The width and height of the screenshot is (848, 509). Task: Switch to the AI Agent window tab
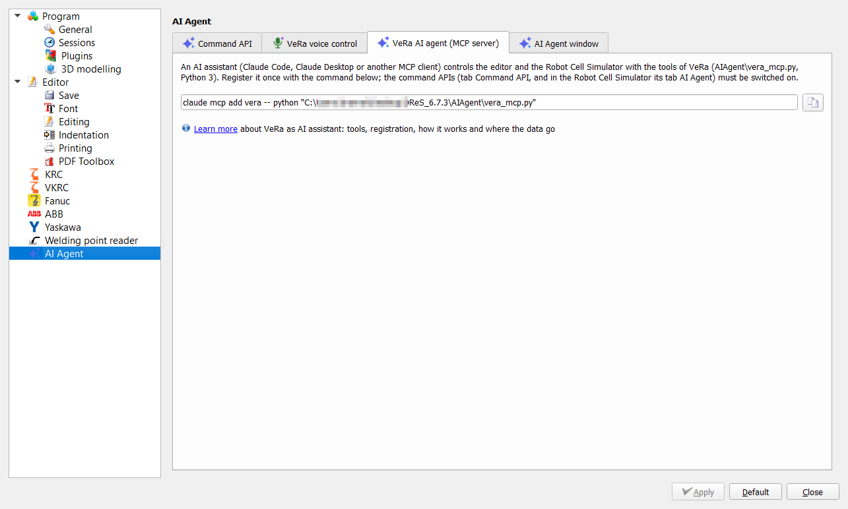click(558, 43)
